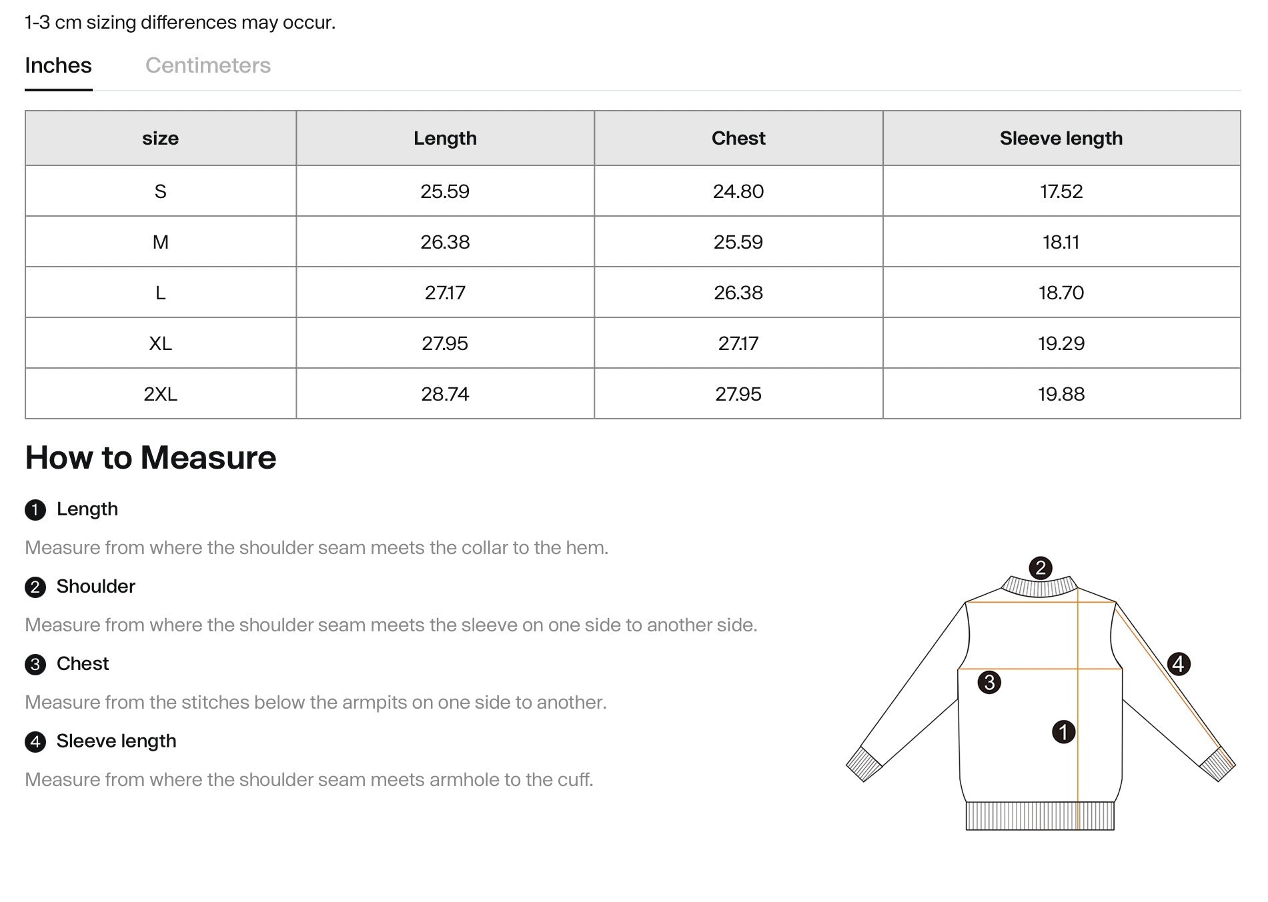This screenshot has height=902, width=1268.
Task: Select the 2XL size row
Action: [160, 394]
